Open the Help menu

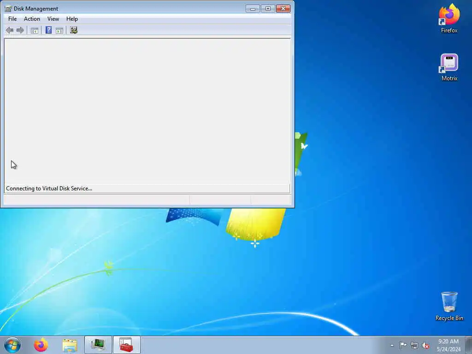[x=72, y=18]
